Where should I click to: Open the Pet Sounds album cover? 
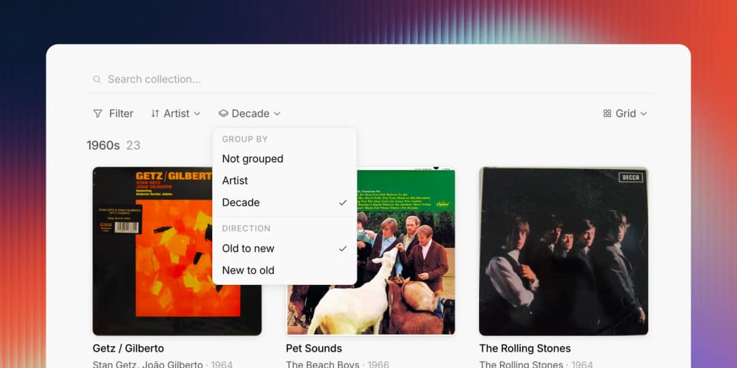[x=371, y=251]
